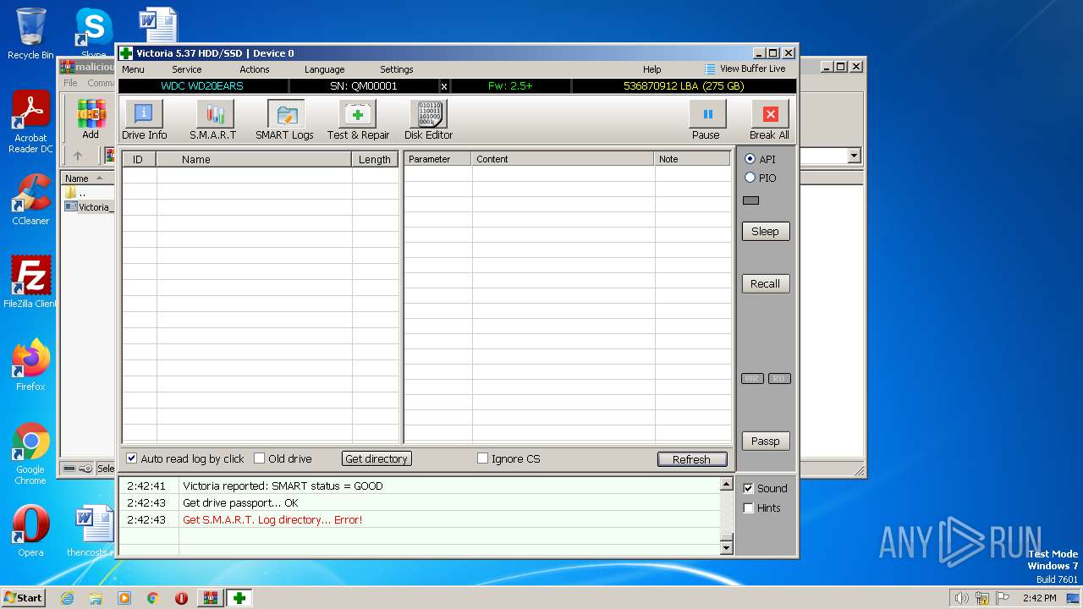Click the Windows Start button

(24, 598)
